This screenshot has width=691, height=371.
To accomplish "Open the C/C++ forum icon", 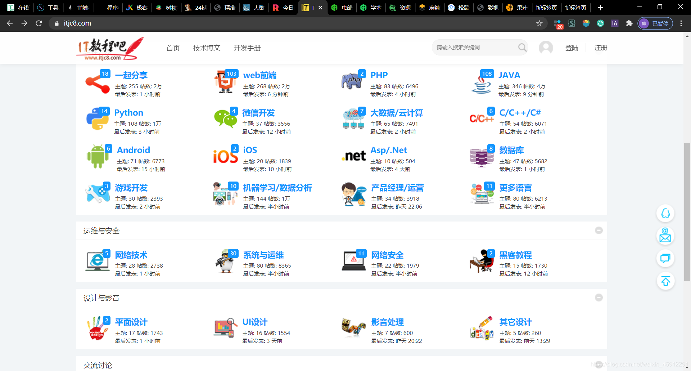I will [482, 119].
